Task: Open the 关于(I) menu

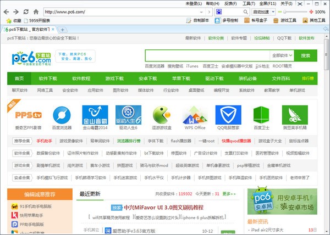Action: point(287,4)
